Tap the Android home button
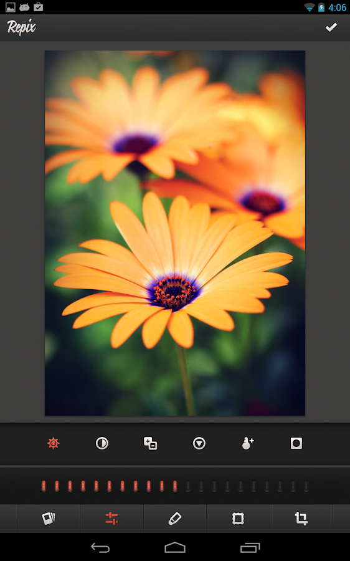The height and width of the screenshot is (561, 350). click(175, 547)
